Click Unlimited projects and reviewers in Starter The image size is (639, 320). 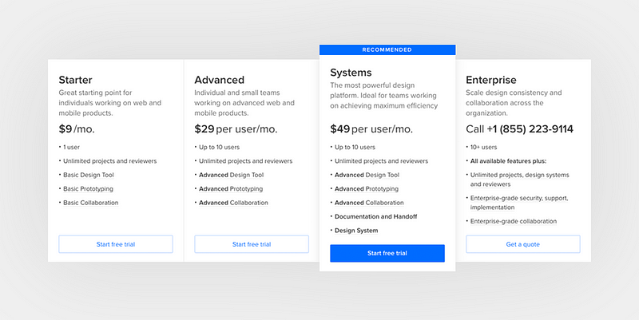[110, 161]
